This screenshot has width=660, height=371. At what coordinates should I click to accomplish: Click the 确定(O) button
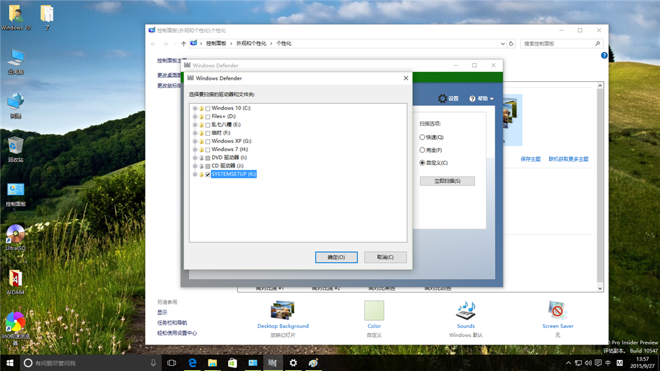pyautogui.click(x=336, y=257)
